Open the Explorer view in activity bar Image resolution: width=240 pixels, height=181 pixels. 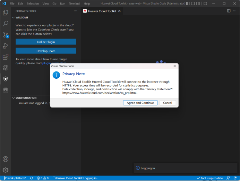pyautogui.click(x=6, y=12)
